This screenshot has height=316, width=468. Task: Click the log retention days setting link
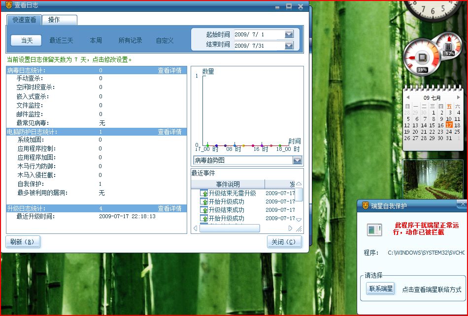coord(69,59)
